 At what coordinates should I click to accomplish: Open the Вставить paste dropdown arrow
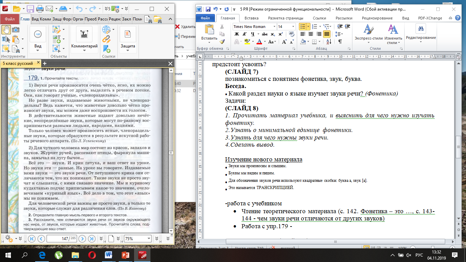(x=209, y=43)
